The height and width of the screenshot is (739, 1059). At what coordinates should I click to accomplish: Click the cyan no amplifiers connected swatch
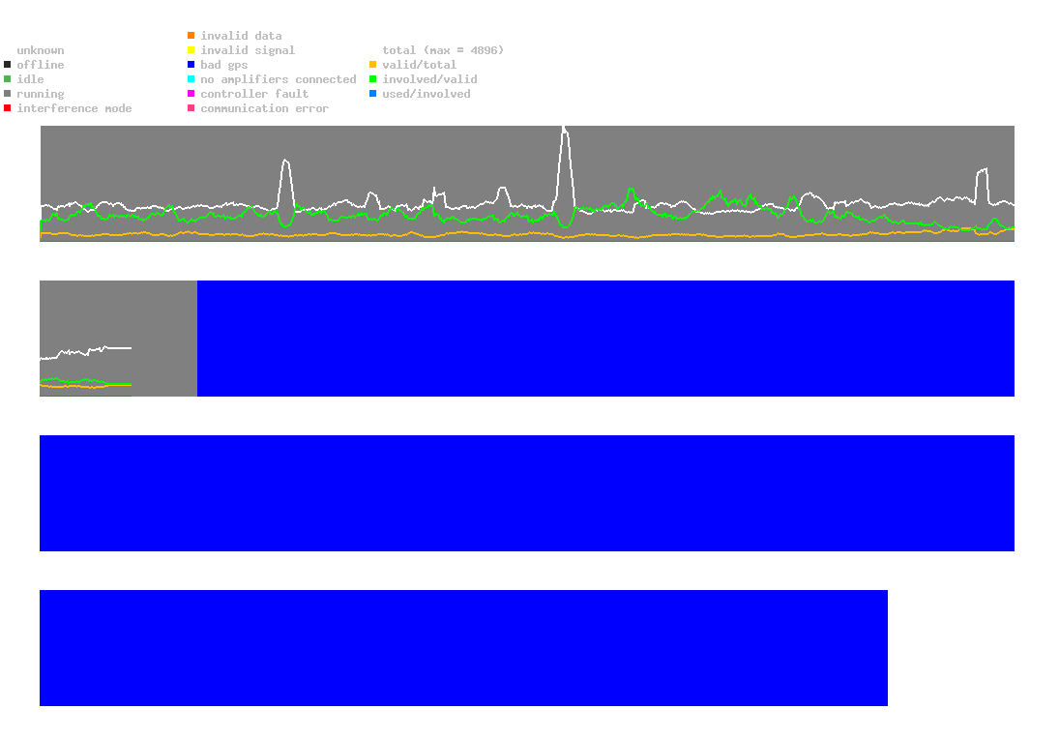tap(191, 79)
